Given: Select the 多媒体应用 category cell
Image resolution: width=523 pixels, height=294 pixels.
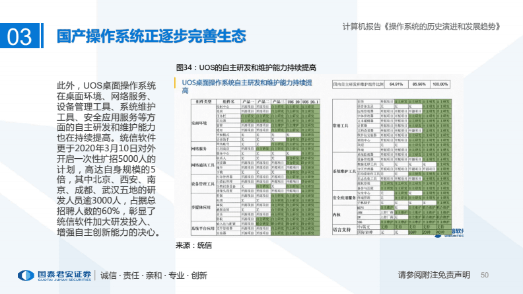Looking at the screenshot, I should click(203, 207).
